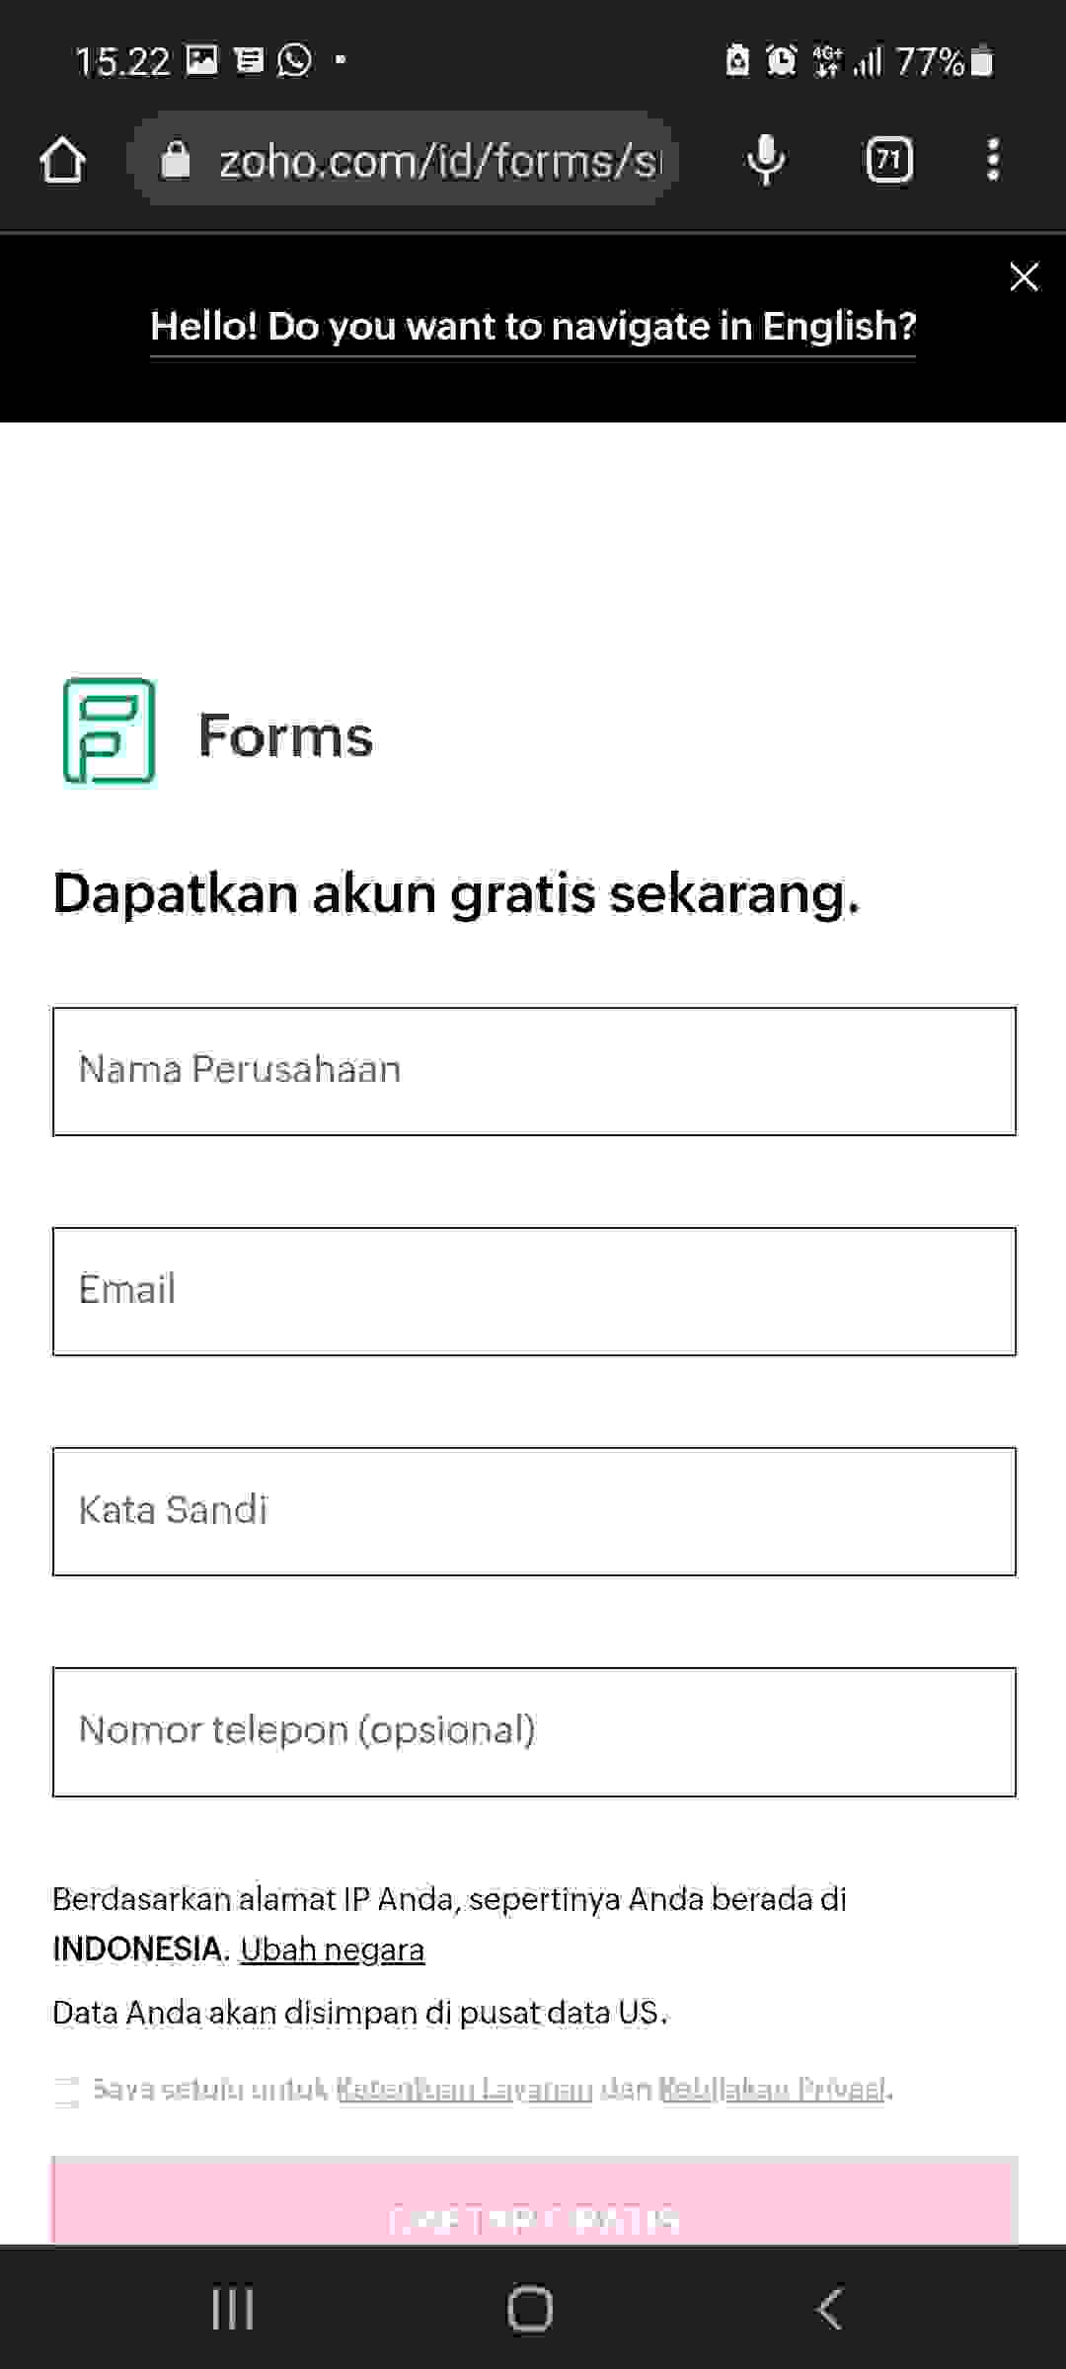Focus the Email input field
The width and height of the screenshot is (1066, 2369).
click(x=534, y=1291)
